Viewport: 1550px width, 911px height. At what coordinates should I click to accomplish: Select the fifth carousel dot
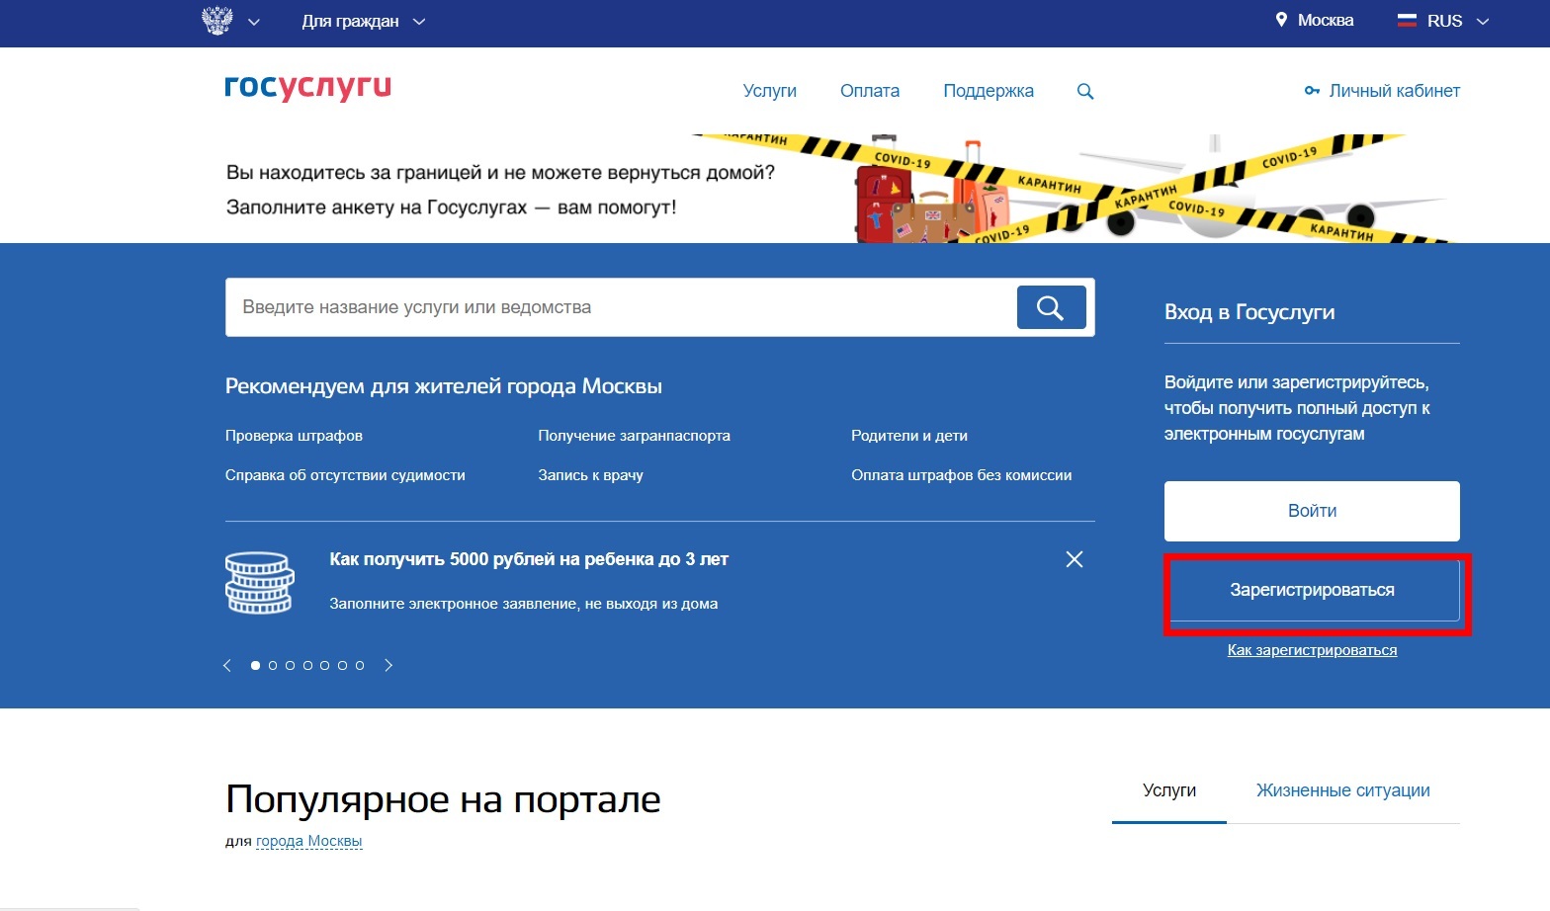pyautogui.click(x=324, y=666)
